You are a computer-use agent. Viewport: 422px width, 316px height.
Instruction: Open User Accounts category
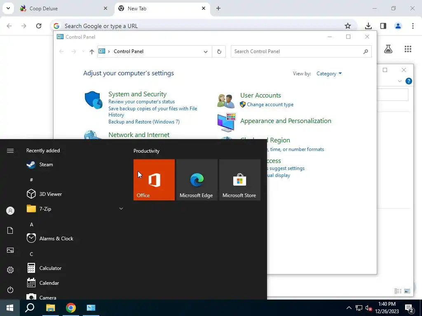point(260,95)
